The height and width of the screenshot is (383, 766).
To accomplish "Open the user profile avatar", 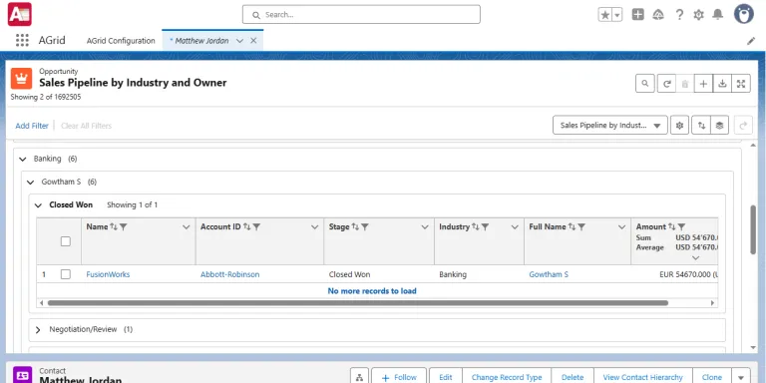I will [743, 14].
